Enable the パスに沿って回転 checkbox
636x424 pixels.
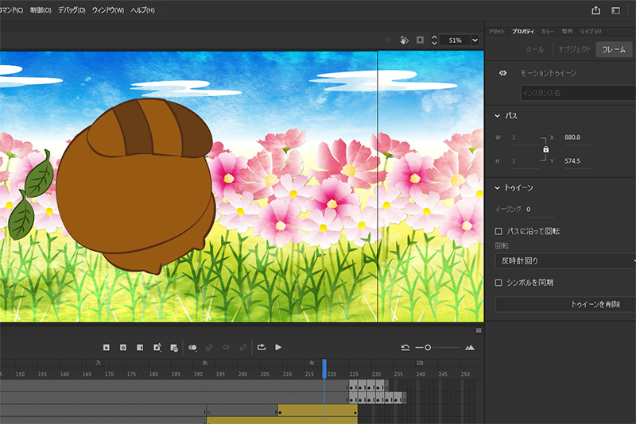[498, 231]
